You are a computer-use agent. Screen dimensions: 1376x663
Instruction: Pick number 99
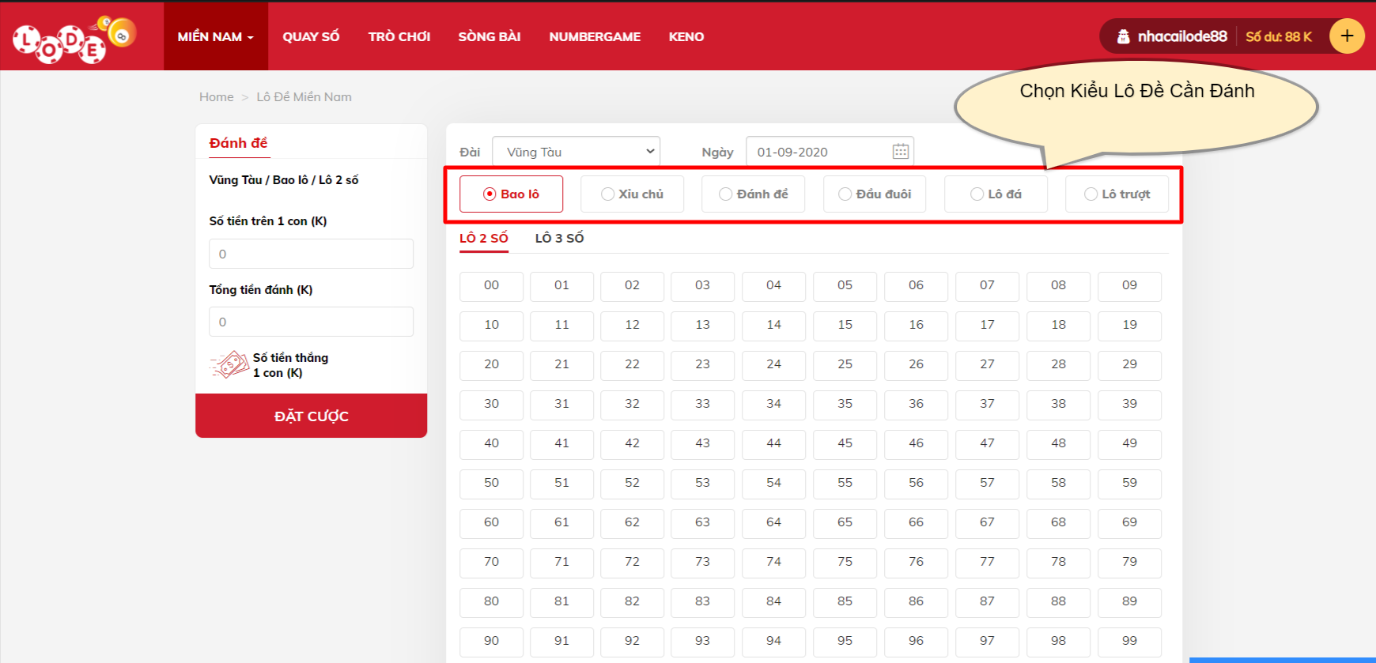click(1129, 642)
